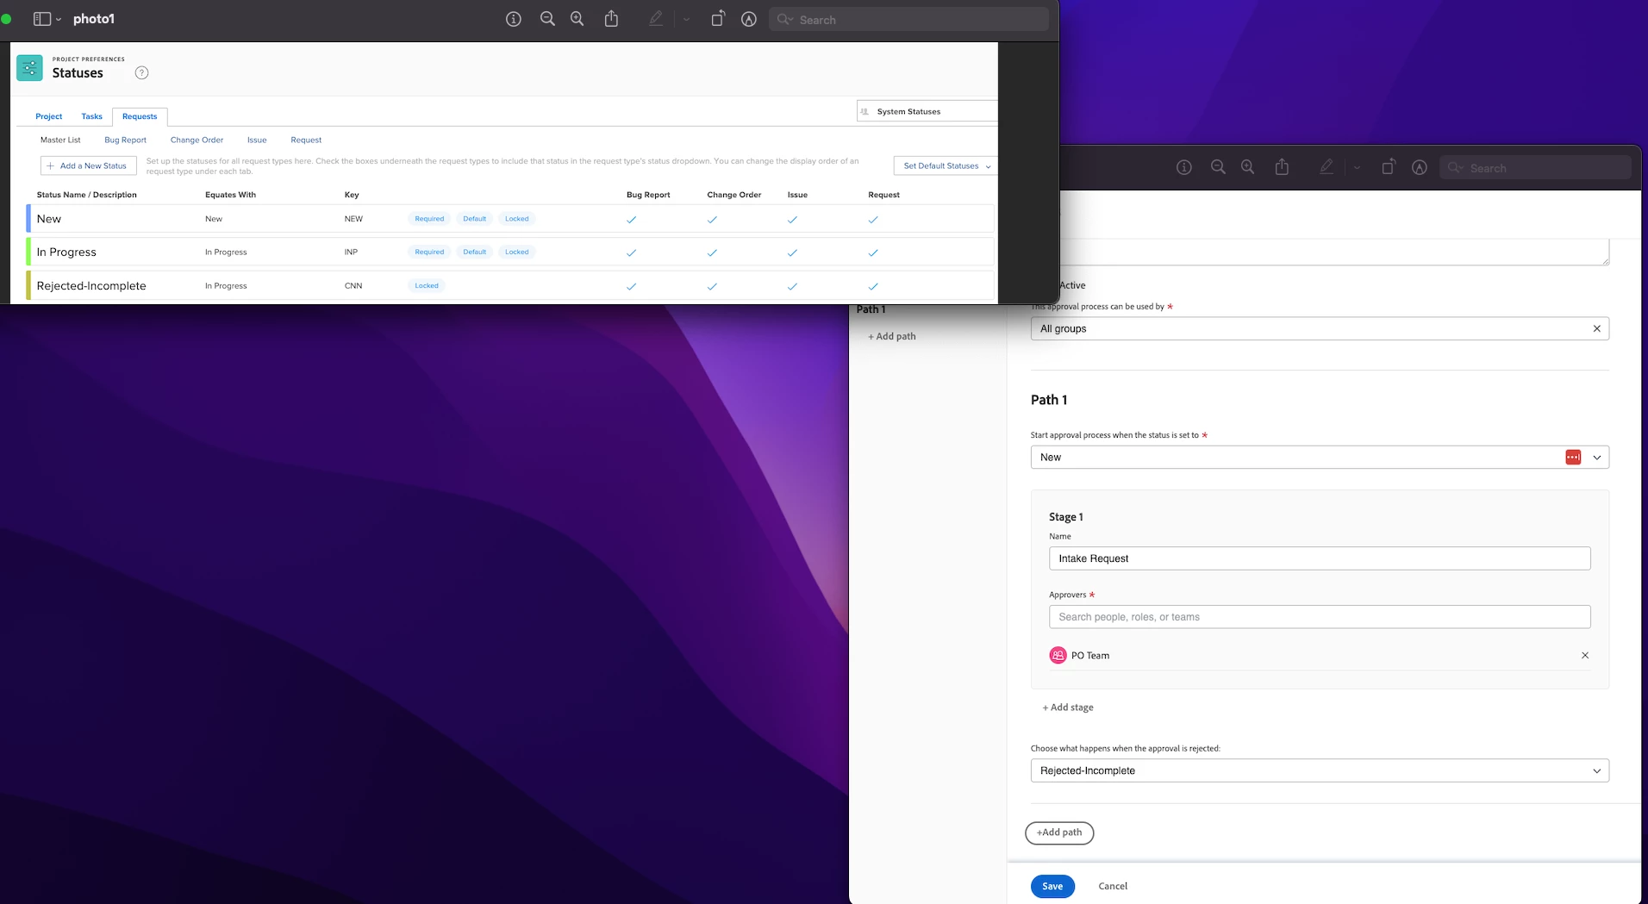Toggle the Bug Report checkmark for New status
This screenshot has height=904, width=1648.
632,220
